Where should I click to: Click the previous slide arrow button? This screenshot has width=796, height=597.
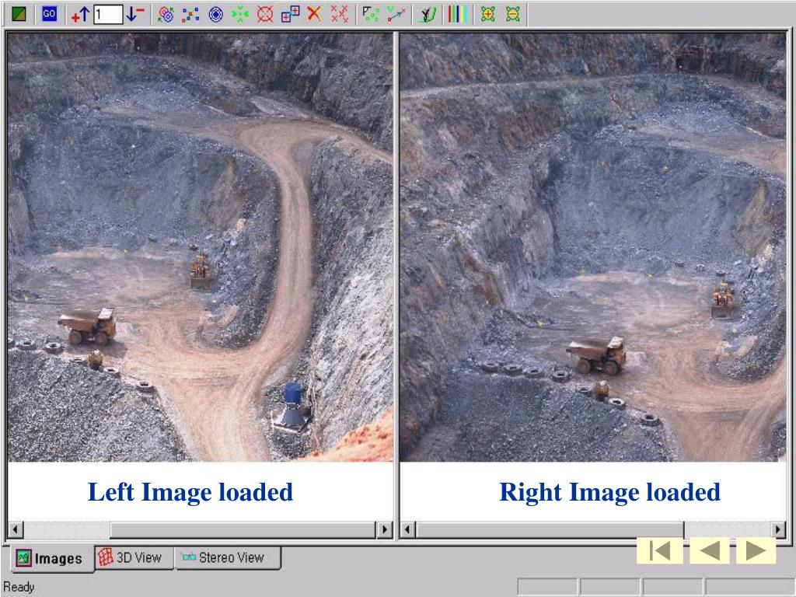tap(709, 551)
